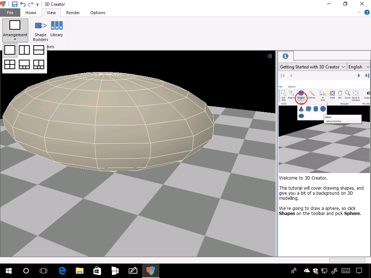
Task: Select the View ribbon tab
Action: click(x=51, y=13)
